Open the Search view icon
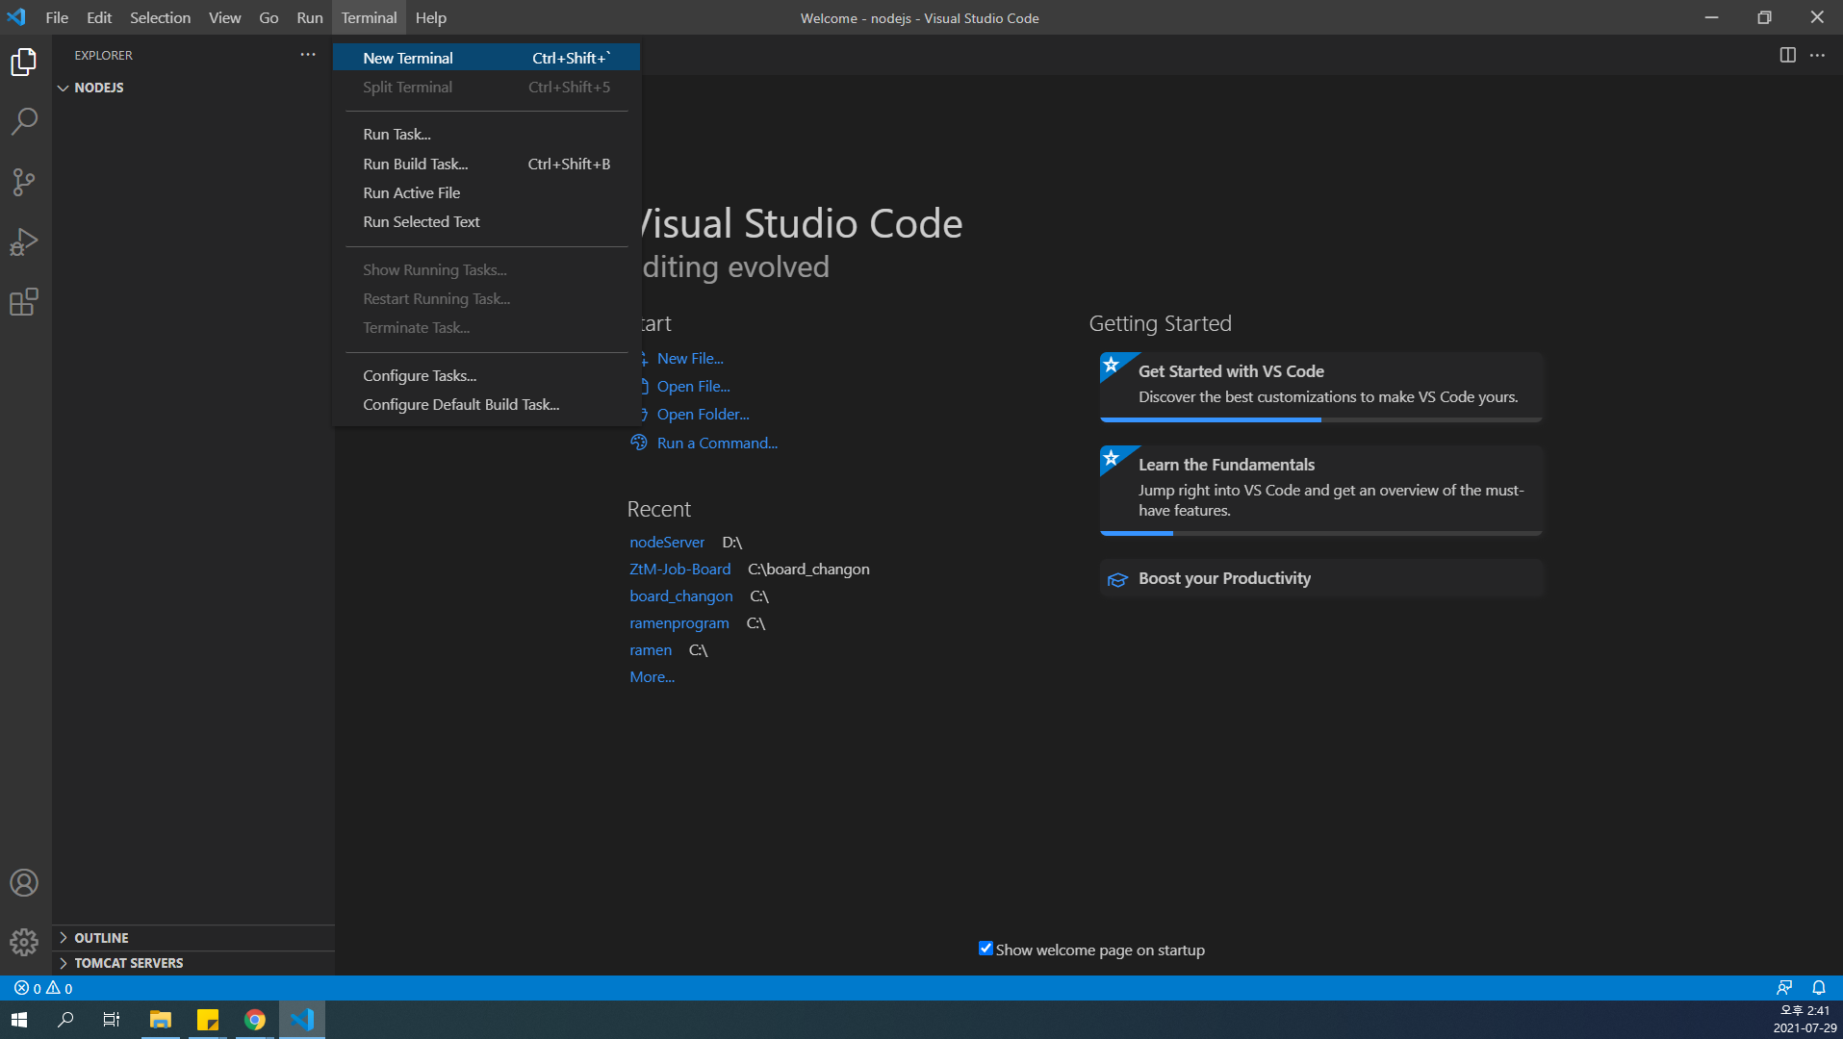The width and height of the screenshot is (1843, 1039). click(24, 121)
